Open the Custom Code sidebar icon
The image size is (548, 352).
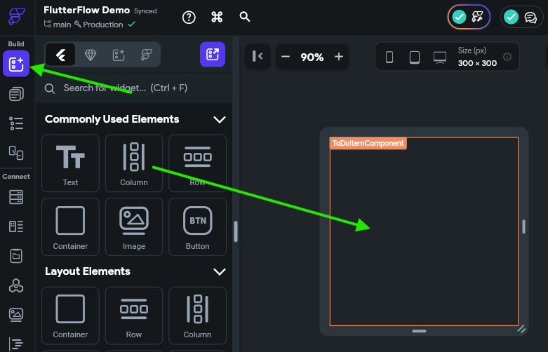point(16,344)
